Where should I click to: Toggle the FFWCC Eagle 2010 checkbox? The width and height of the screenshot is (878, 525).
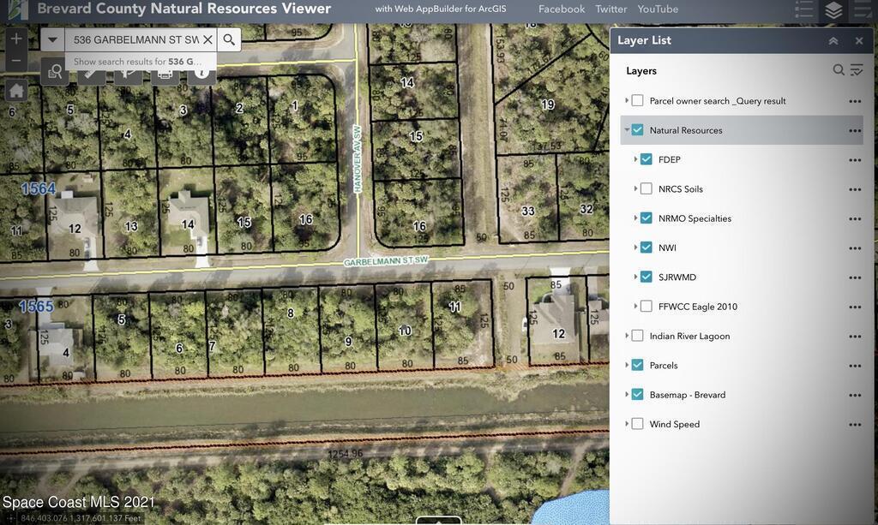tap(646, 307)
